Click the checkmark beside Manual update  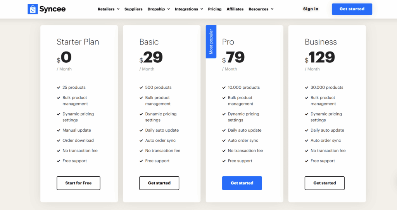[x=59, y=131]
